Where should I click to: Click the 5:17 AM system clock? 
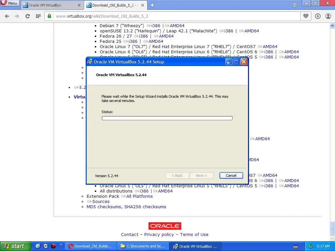[323, 246]
